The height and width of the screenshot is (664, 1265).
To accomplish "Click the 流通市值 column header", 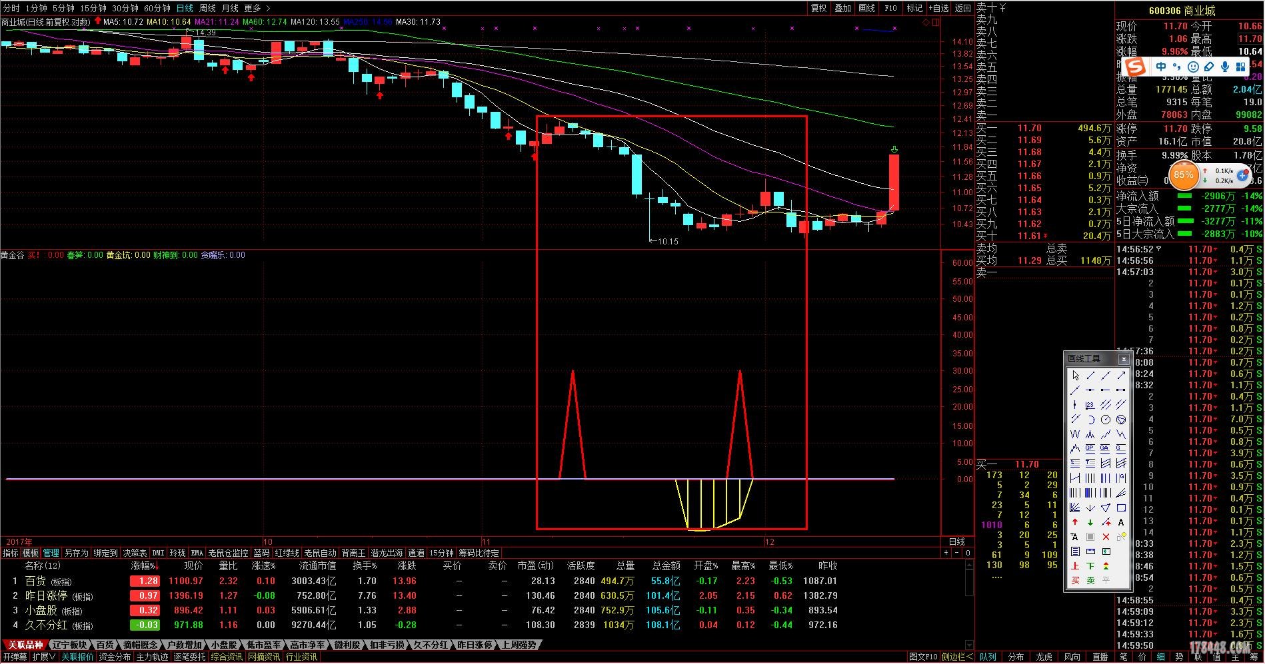I will click(317, 565).
